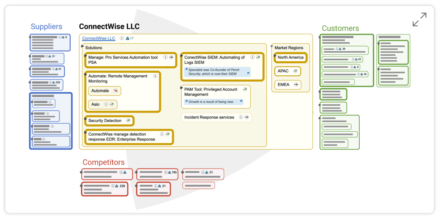Open competitor card with count 51
The height and width of the screenshot is (219, 439).
point(203,174)
